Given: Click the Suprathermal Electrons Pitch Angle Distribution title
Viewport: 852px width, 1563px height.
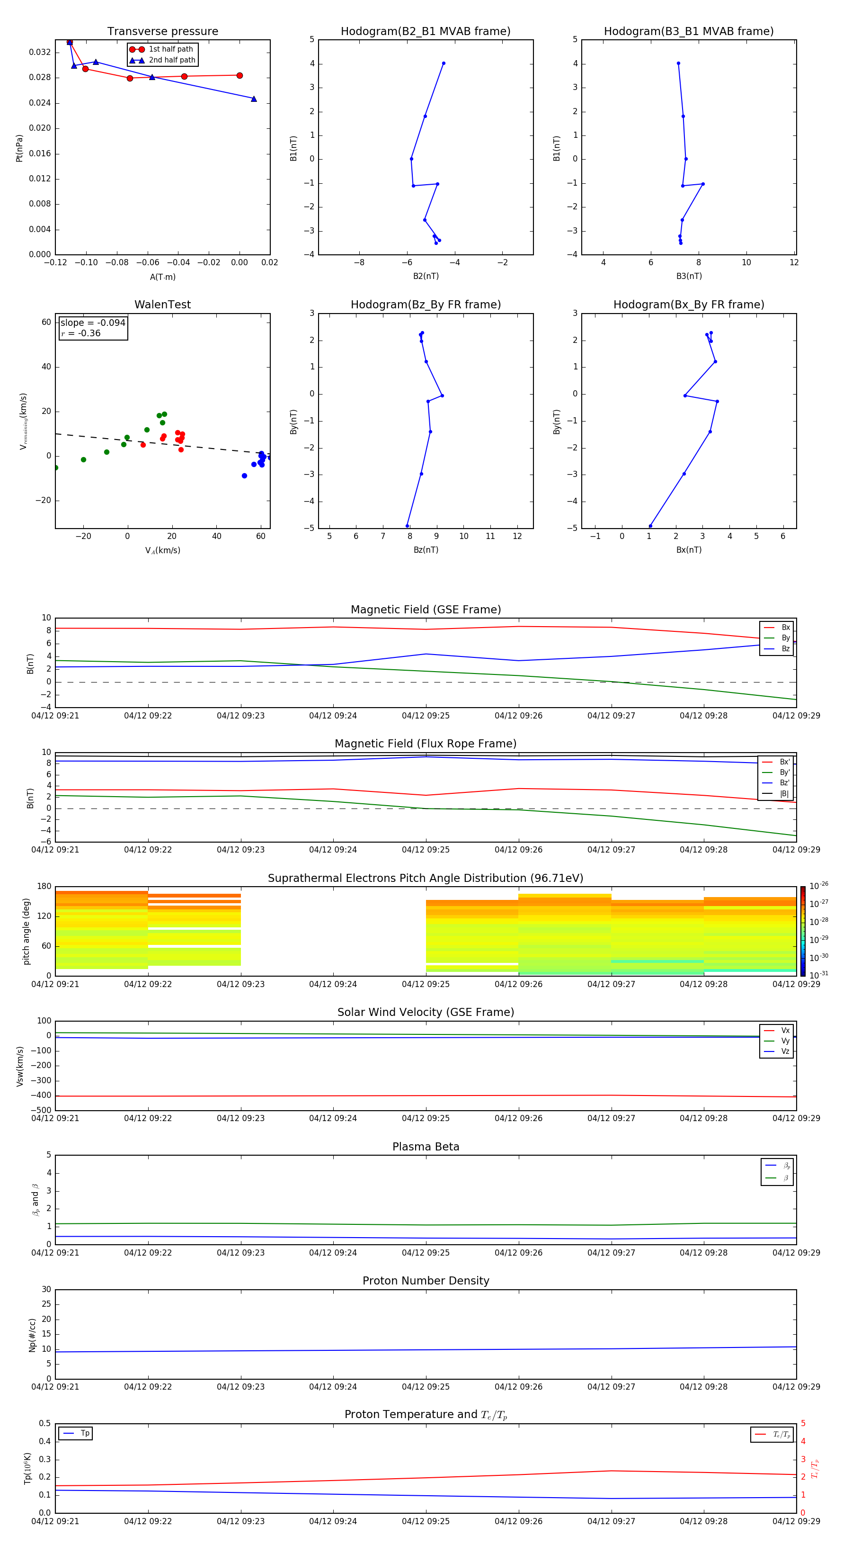Looking at the screenshot, I should pyautogui.click(x=426, y=878).
